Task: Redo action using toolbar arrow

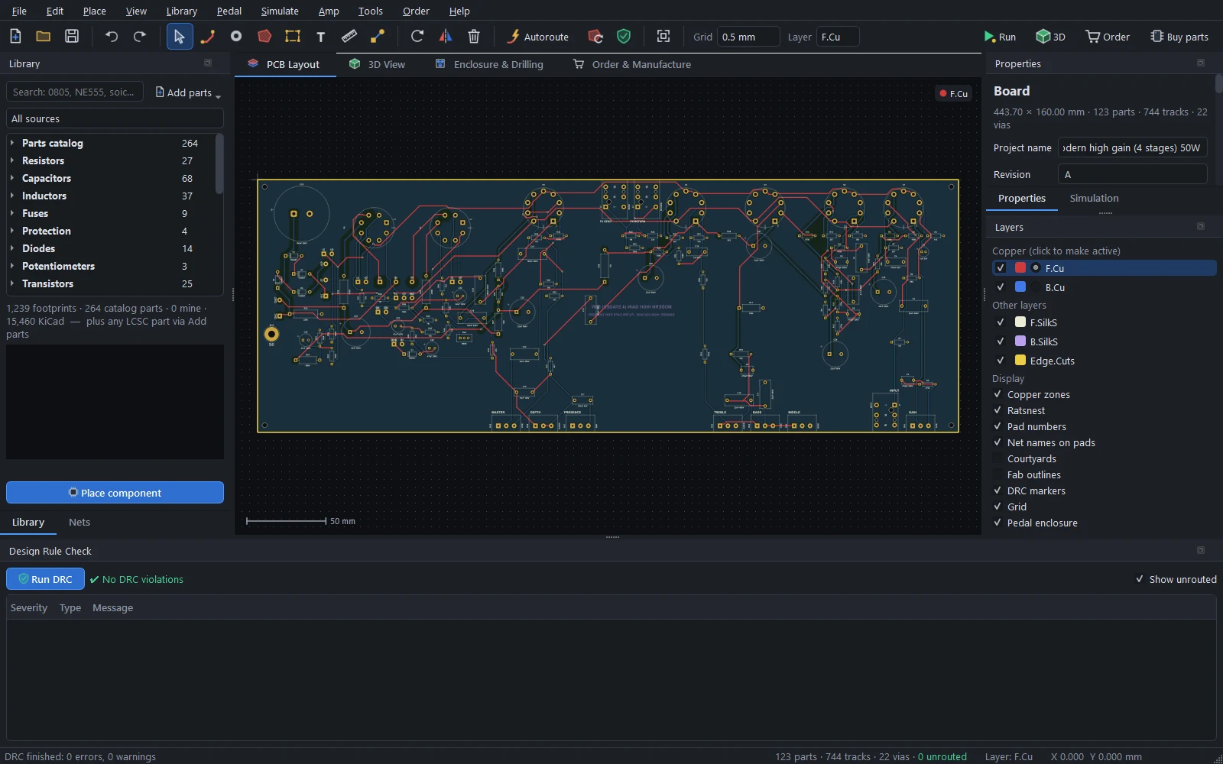Action: (140, 36)
